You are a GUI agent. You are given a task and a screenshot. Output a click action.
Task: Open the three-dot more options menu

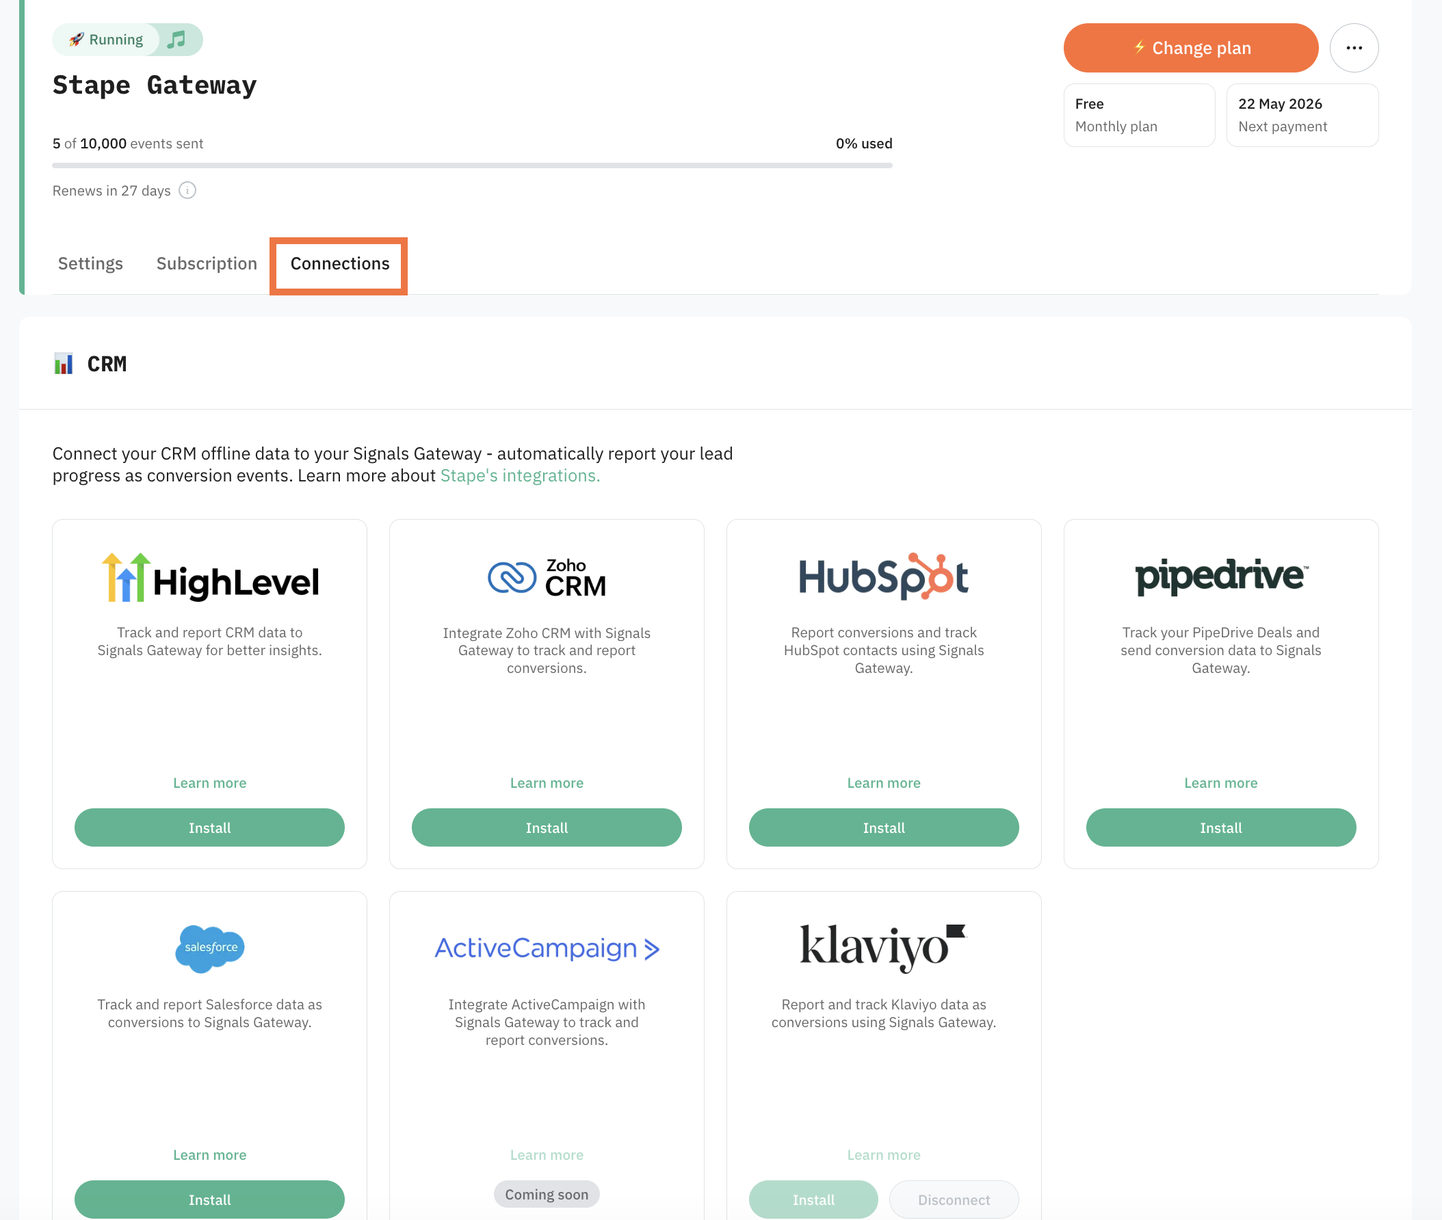point(1354,48)
